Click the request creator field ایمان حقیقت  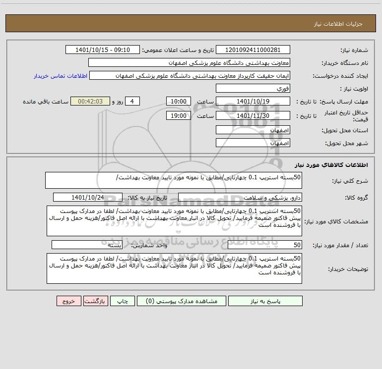click(x=190, y=75)
